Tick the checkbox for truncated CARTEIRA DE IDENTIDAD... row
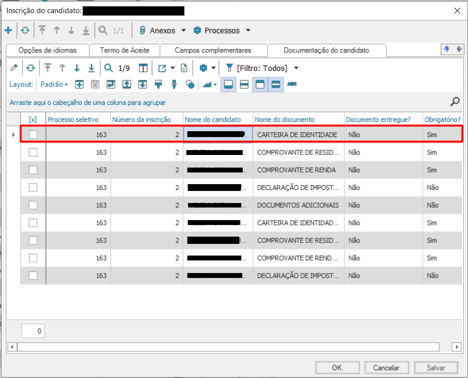 coord(33,223)
